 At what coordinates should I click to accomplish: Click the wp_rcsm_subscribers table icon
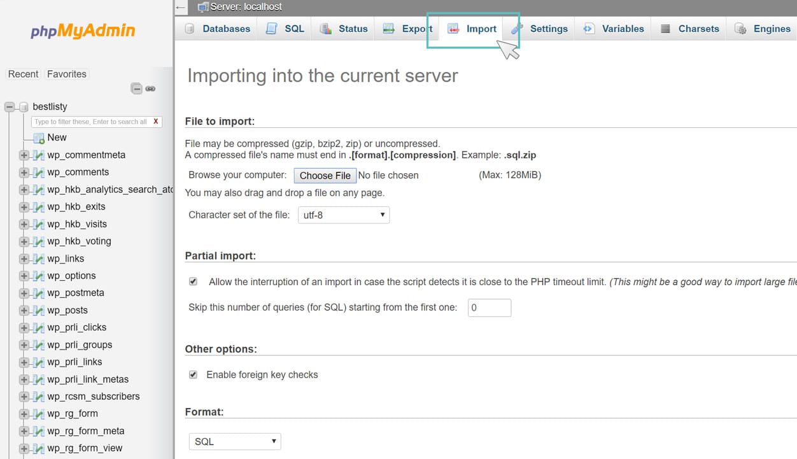point(38,397)
